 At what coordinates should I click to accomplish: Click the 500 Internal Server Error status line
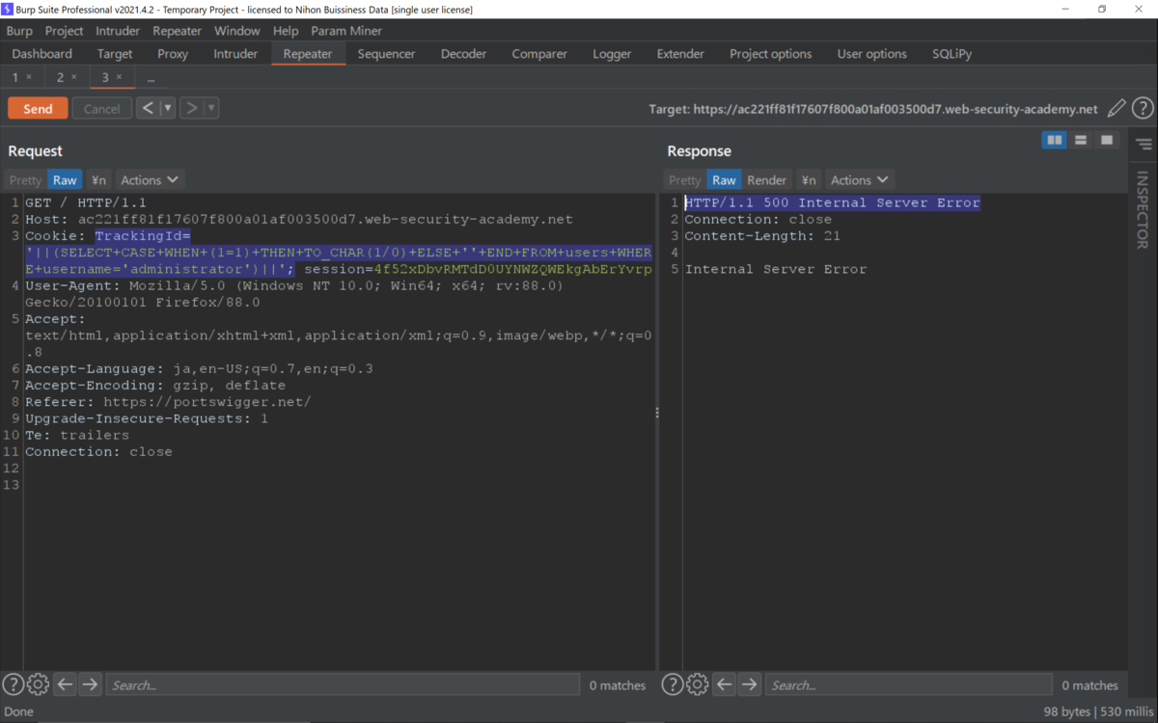pos(833,203)
